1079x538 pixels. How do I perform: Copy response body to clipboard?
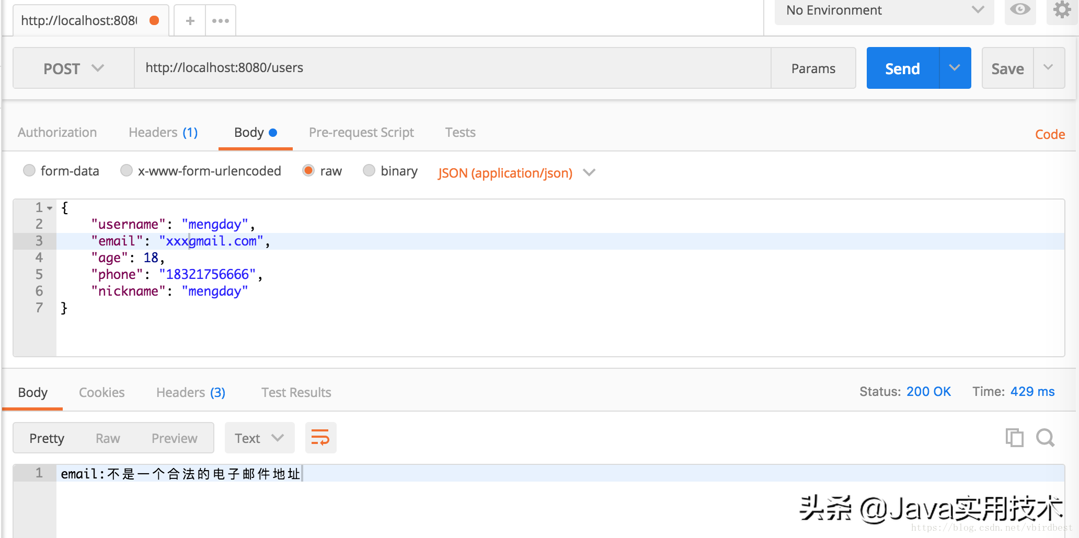(1014, 438)
